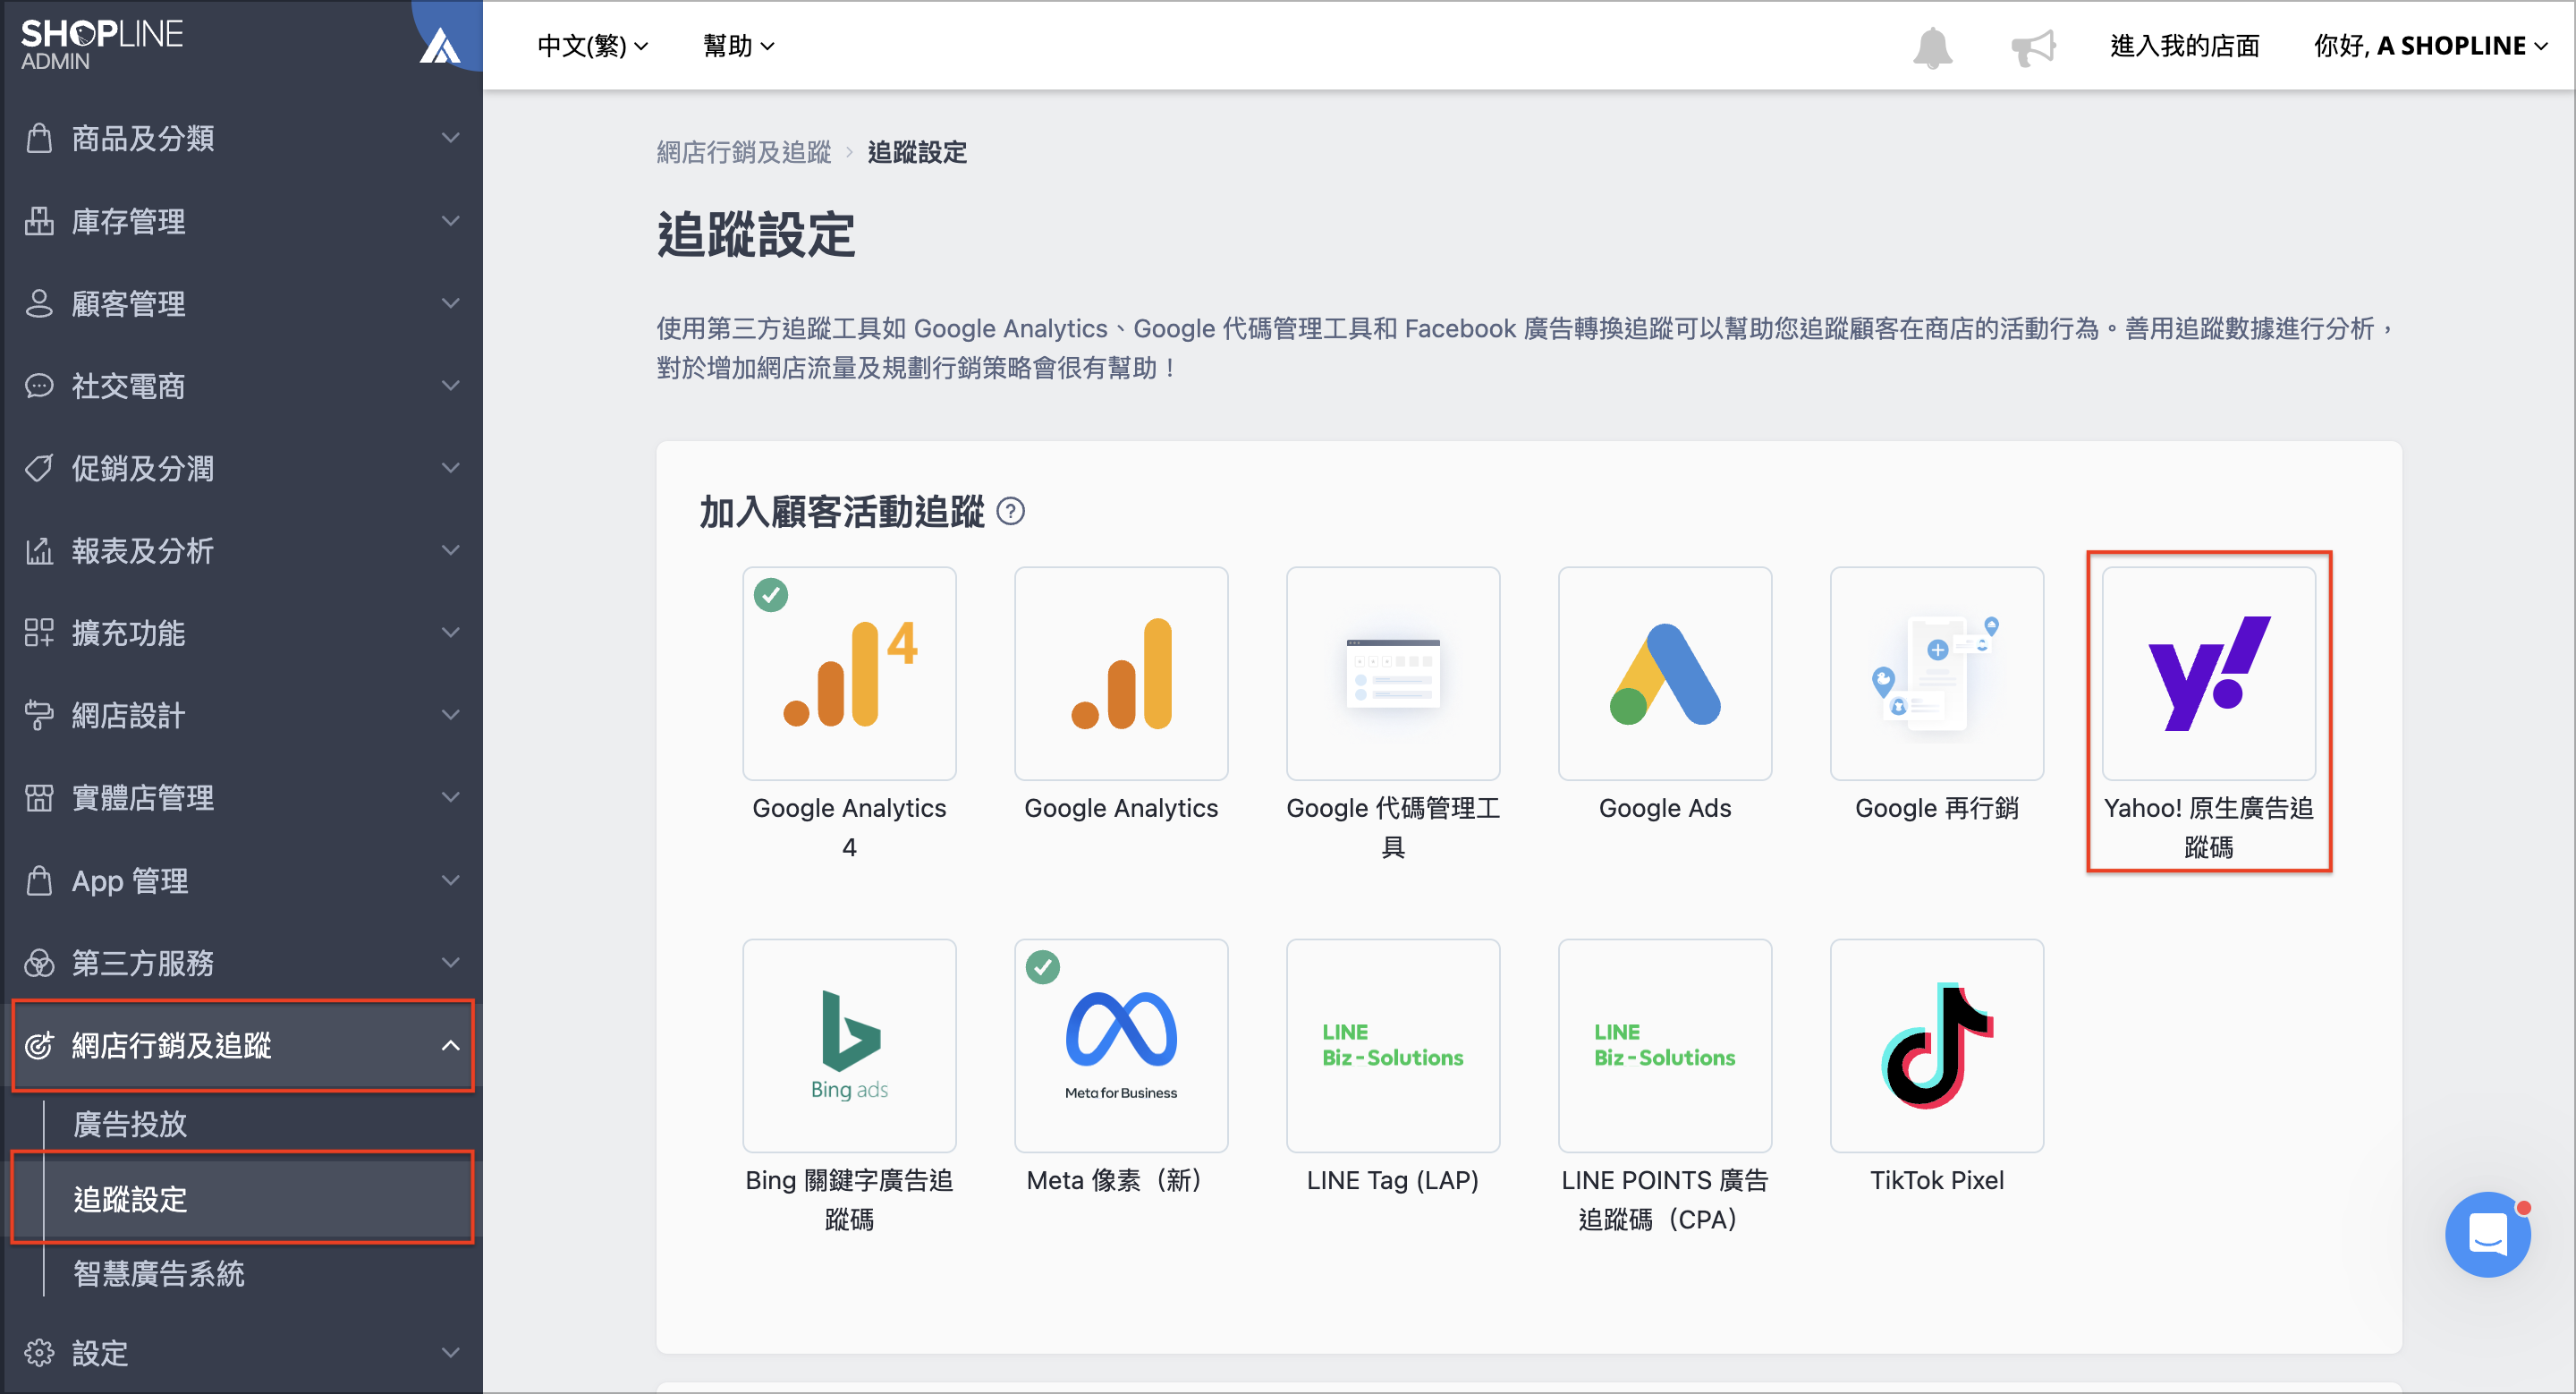Select the TikTok Pixel tile
This screenshot has height=1394, width=2576.
point(1937,1045)
